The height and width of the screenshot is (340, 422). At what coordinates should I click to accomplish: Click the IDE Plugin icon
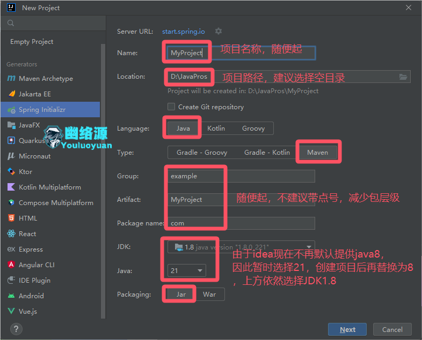[11, 280]
